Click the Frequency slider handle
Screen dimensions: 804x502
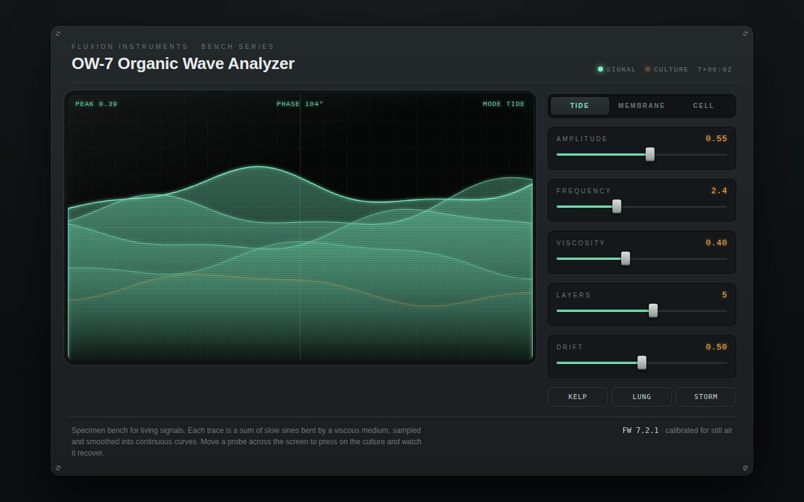[617, 206]
